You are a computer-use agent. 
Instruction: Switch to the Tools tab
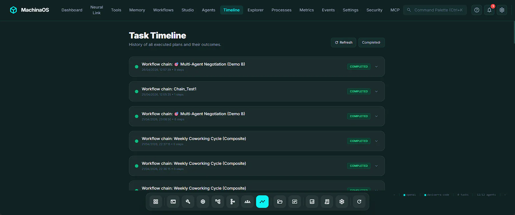click(x=116, y=10)
